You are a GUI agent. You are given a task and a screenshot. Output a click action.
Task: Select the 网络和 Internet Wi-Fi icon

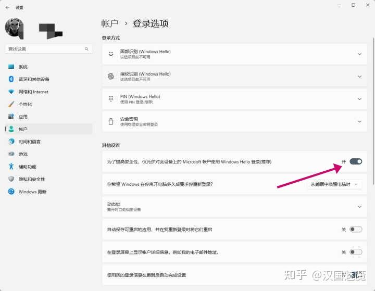pos(11,92)
